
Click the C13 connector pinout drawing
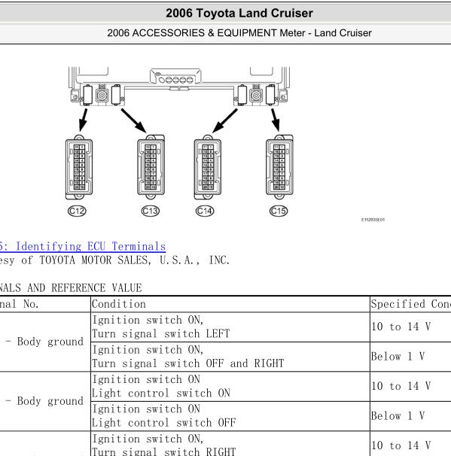click(x=151, y=167)
